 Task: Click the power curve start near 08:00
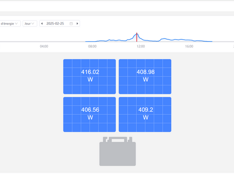pos(87,41)
